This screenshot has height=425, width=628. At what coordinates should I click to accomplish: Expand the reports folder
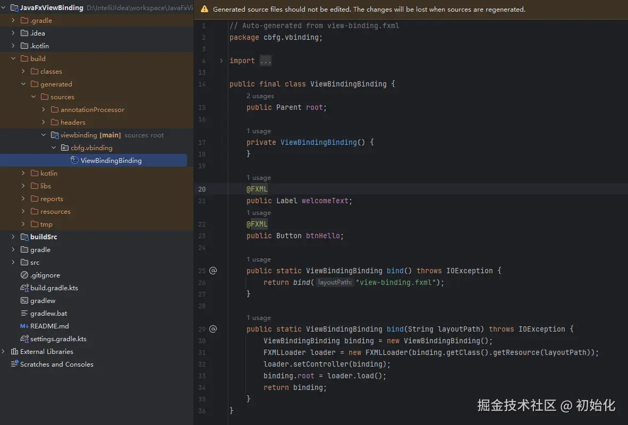(x=23, y=199)
